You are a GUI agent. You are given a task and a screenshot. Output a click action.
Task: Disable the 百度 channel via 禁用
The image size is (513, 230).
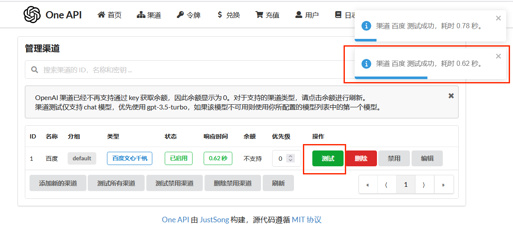(394, 158)
